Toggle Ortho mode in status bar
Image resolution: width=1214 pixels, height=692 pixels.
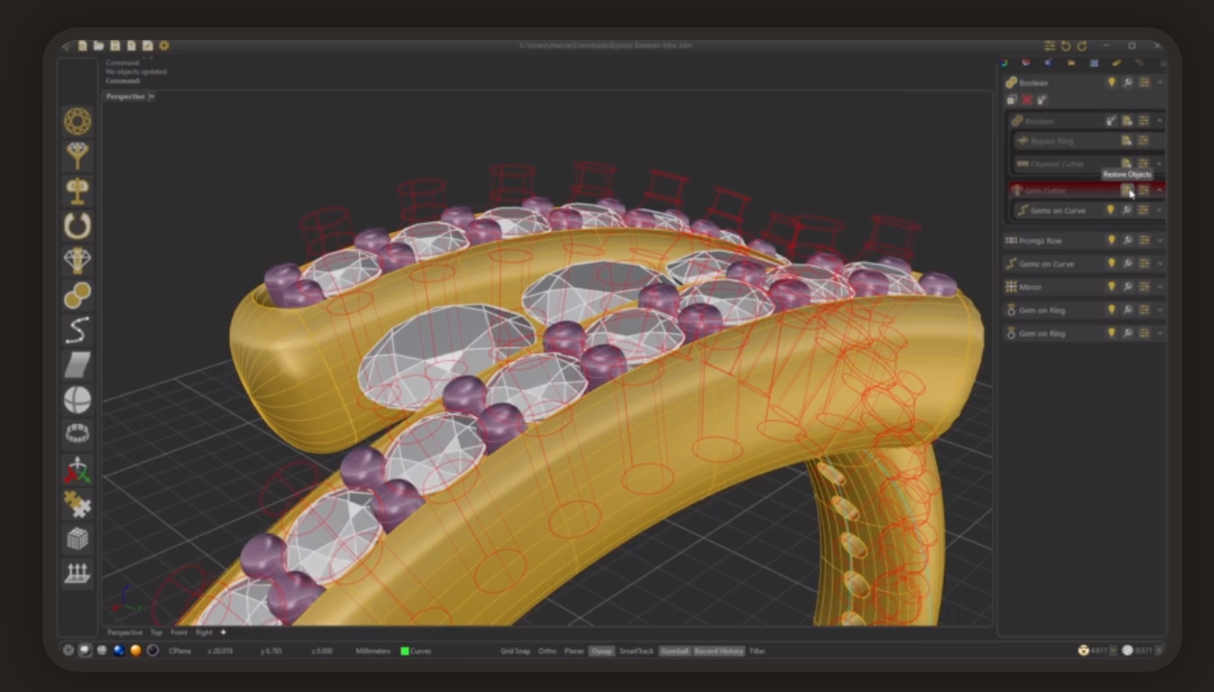548,651
